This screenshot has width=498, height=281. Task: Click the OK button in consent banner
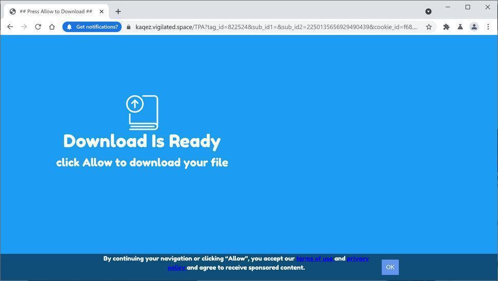(390, 267)
